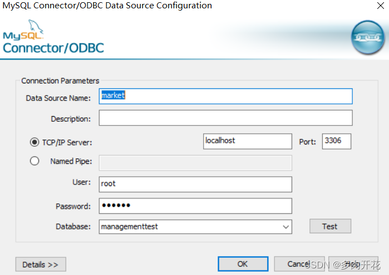Click the Password label text
Screen dimensions: 389x275
tap(73, 206)
